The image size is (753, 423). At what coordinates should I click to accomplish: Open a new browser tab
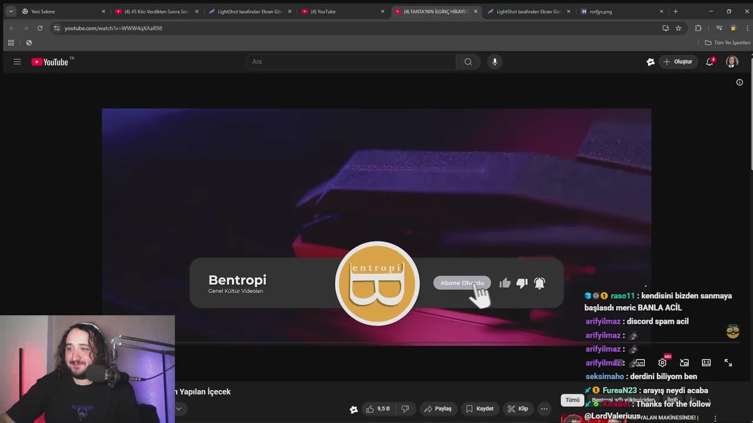(675, 11)
